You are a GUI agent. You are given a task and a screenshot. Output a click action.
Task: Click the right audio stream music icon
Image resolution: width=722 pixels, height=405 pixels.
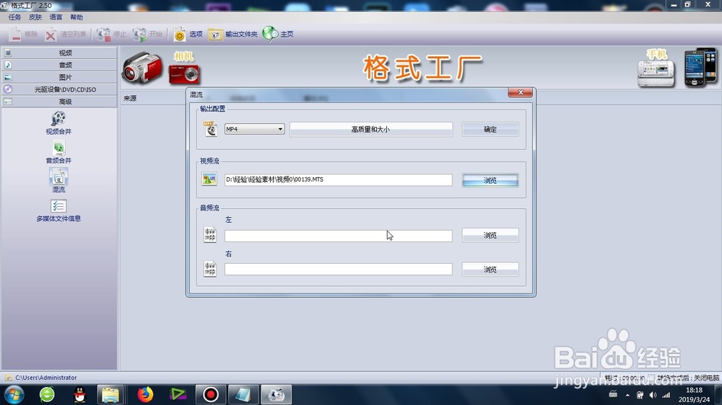click(x=210, y=269)
